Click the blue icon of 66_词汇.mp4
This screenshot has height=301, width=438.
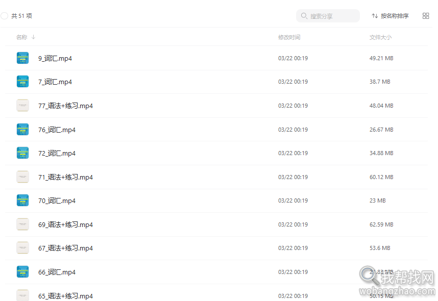tap(22, 272)
